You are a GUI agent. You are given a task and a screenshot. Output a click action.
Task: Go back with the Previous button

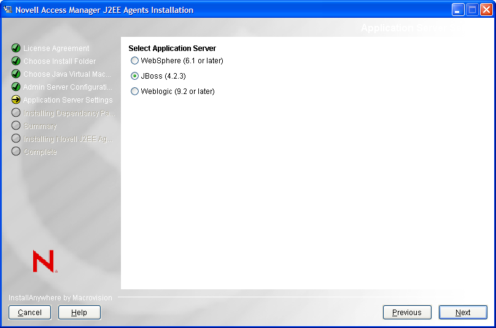[407, 313]
